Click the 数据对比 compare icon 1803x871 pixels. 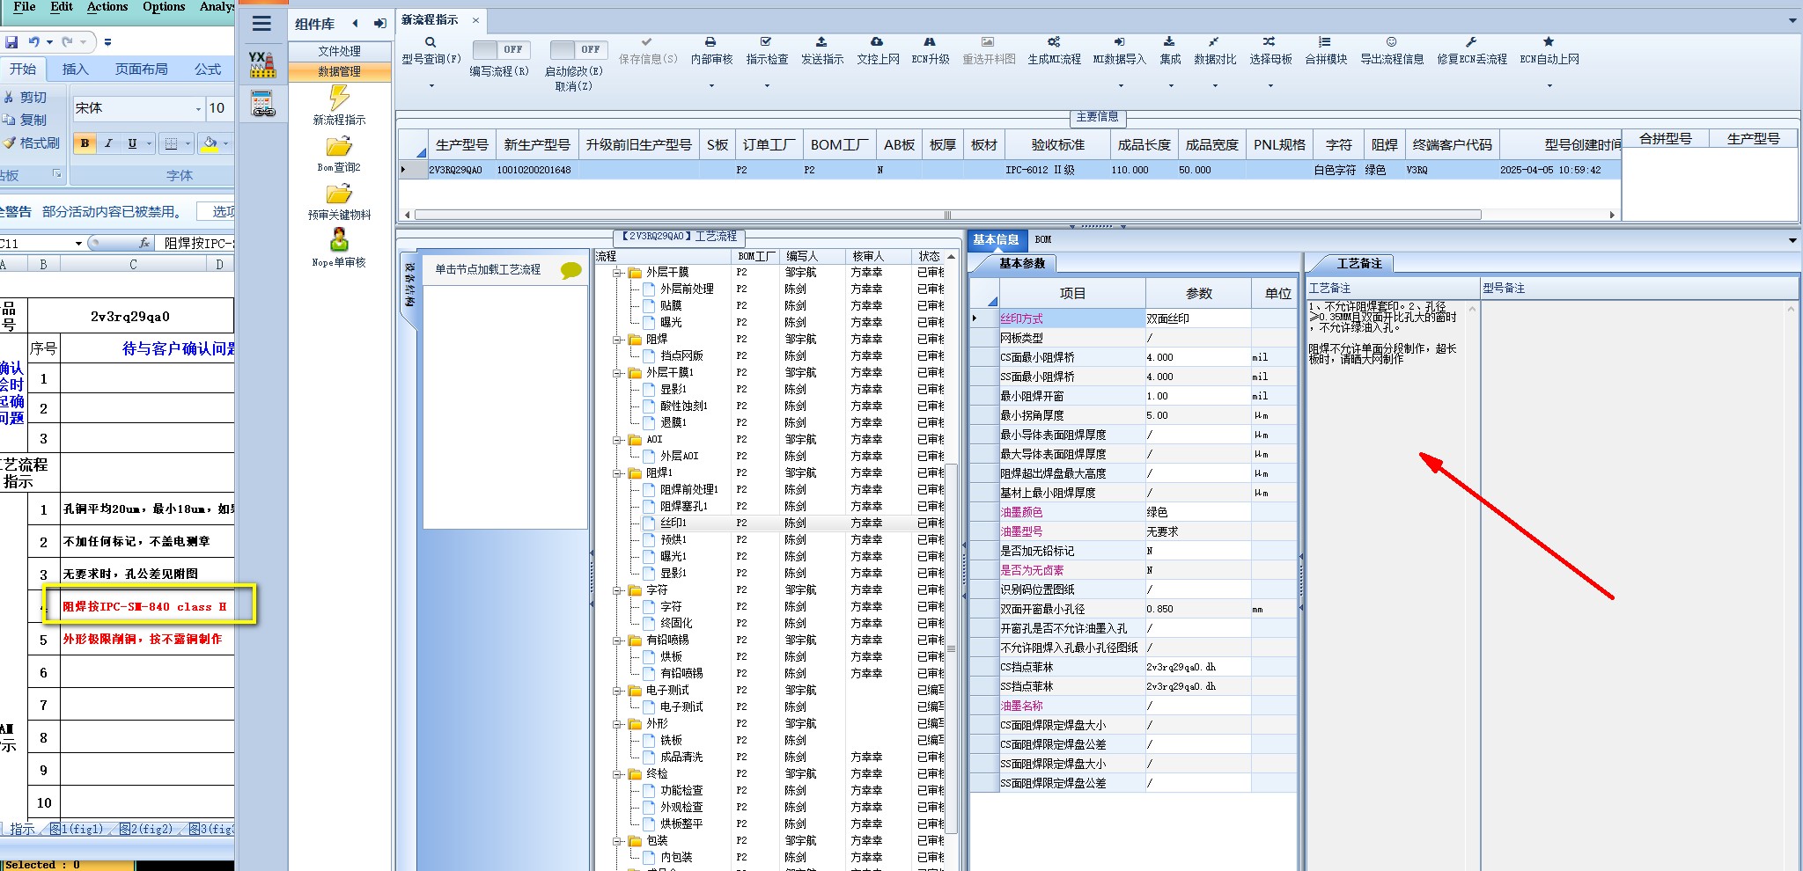[1214, 41]
